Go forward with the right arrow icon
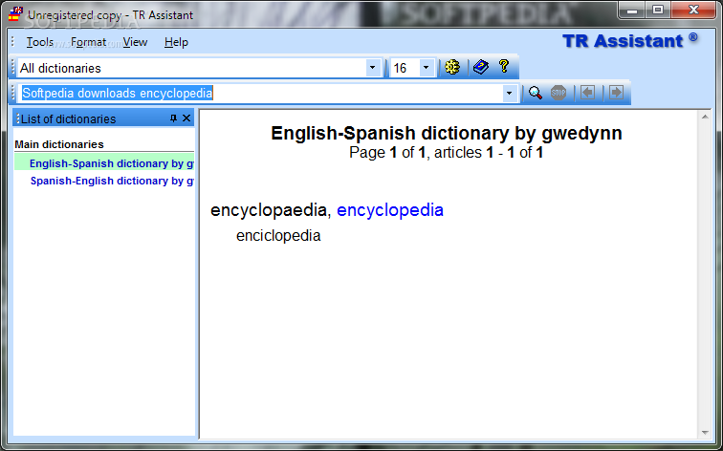The width and height of the screenshot is (723, 451). pyautogui.click(x=616, y=93)
